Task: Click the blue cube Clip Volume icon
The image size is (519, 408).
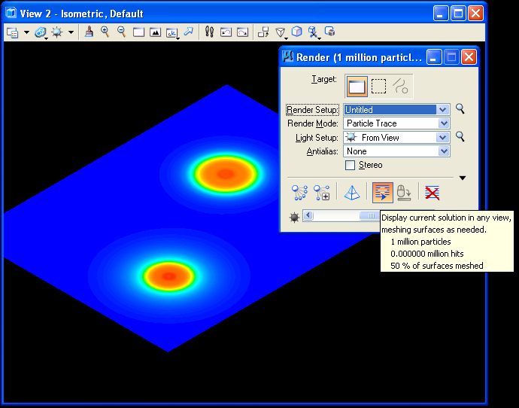Action: tap(297, 32)
